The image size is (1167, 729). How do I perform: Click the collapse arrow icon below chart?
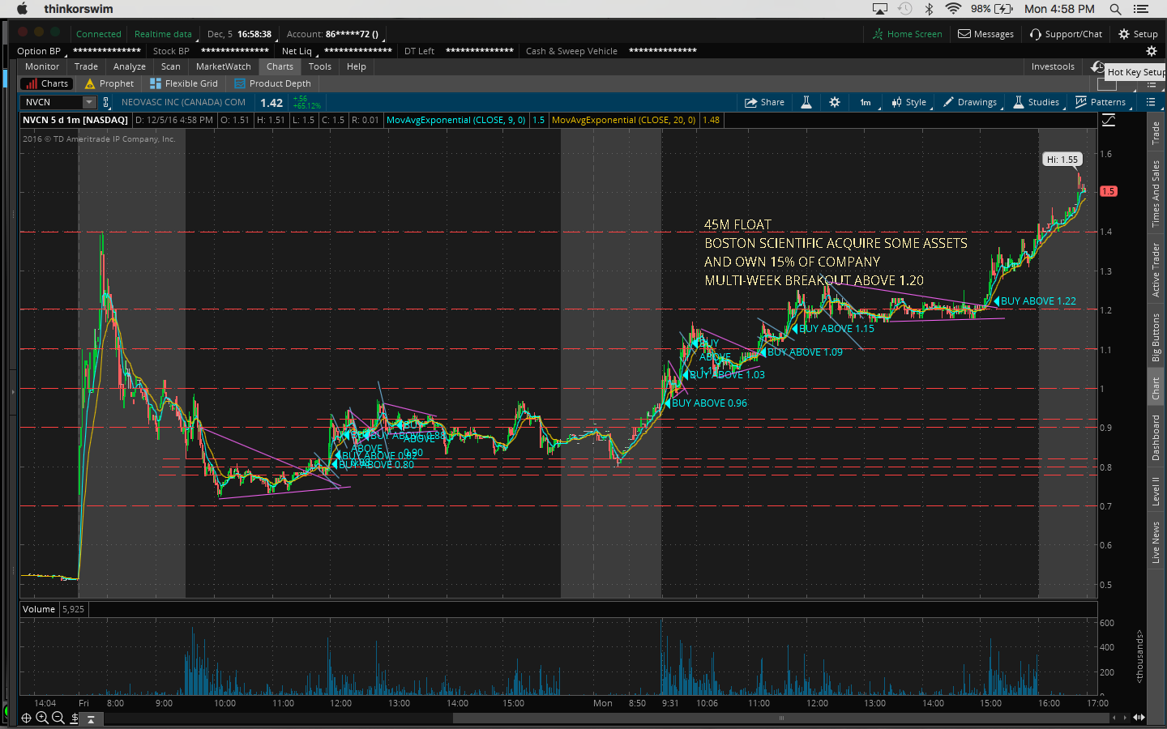pos(91,718)
